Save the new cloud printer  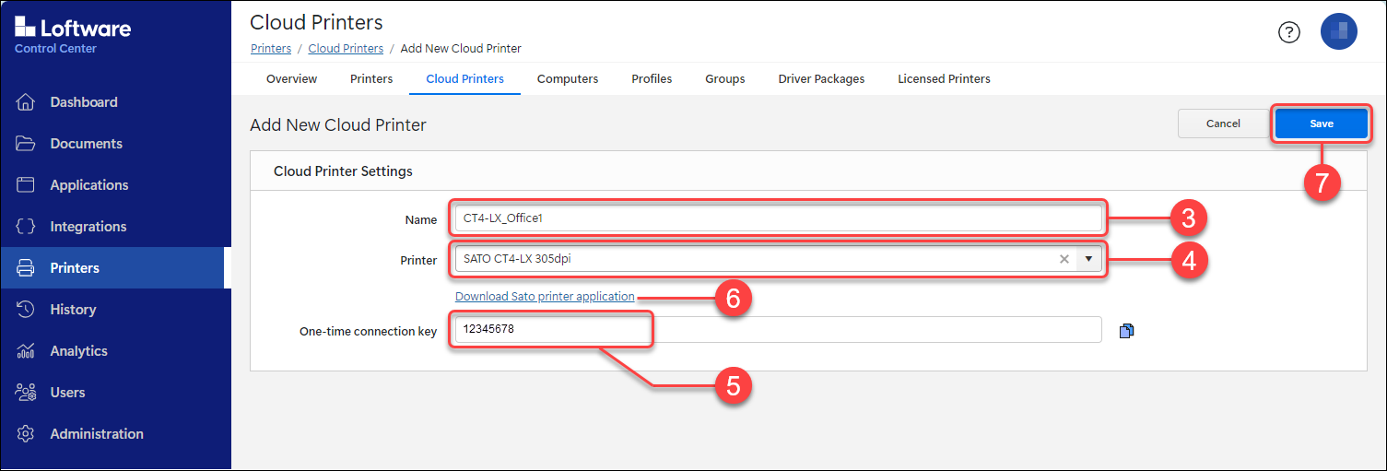(x=1322, y=124)
